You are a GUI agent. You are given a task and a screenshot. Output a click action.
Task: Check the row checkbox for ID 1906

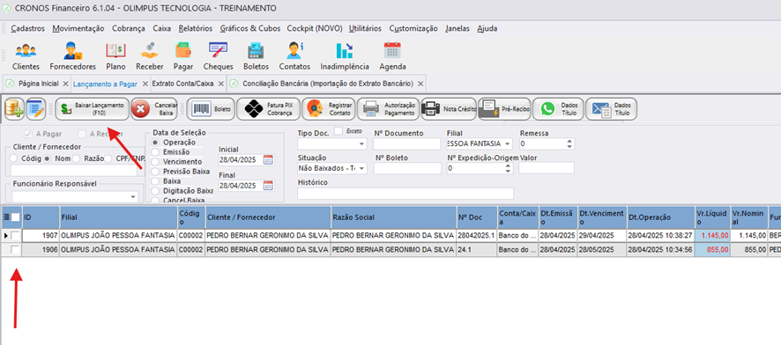pyautogui.click(x=16, y=249)
